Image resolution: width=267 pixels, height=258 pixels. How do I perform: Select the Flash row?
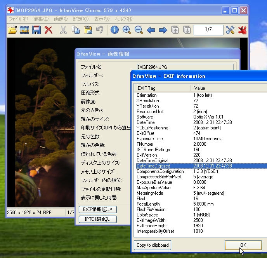point(201,199)
